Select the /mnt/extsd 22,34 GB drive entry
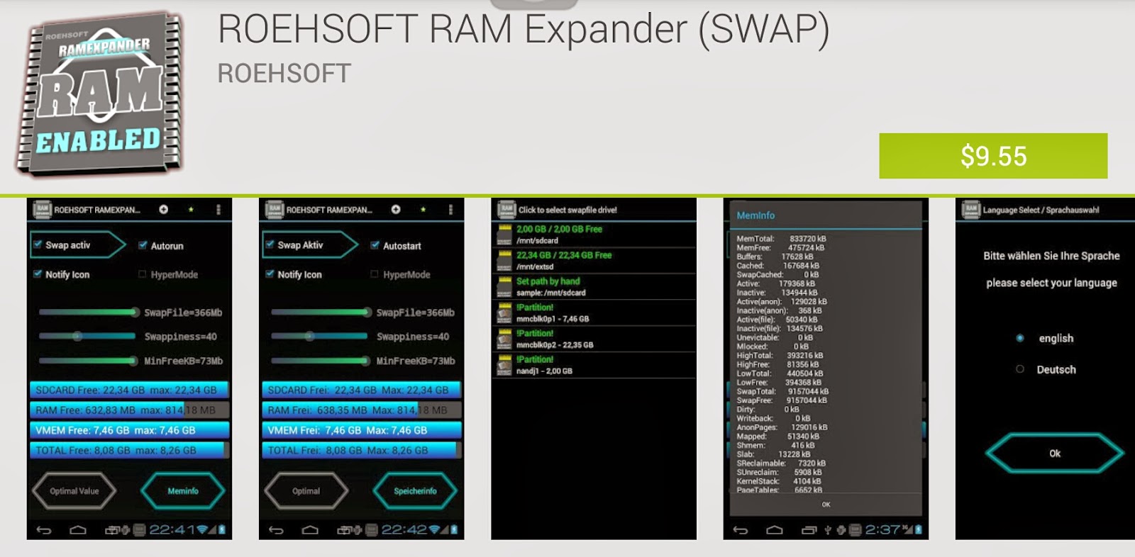 pyautogui.click(x=594, y=261)
